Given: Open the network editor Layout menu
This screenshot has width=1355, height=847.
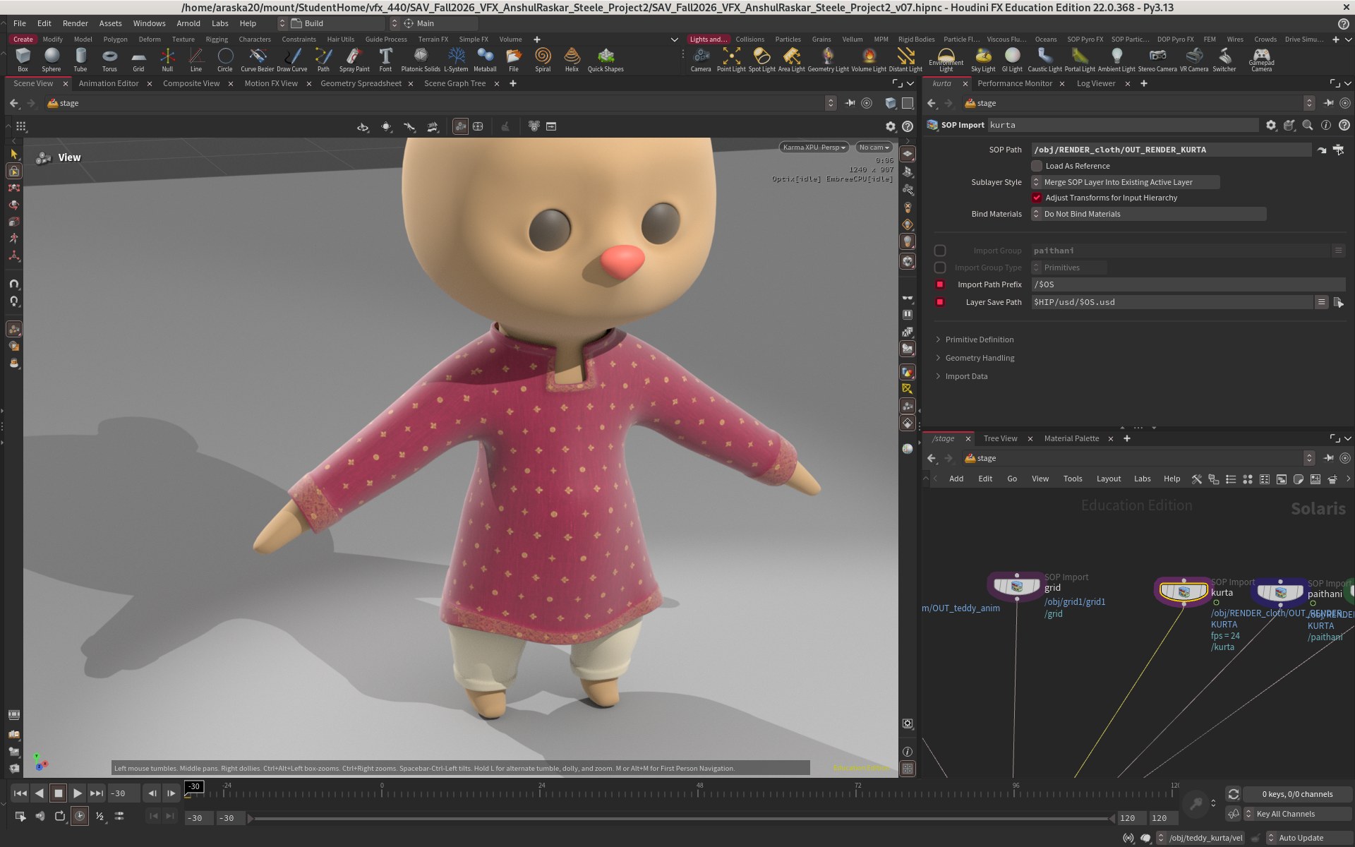Looking at the screenshot, I should [x=1108, y=479].
